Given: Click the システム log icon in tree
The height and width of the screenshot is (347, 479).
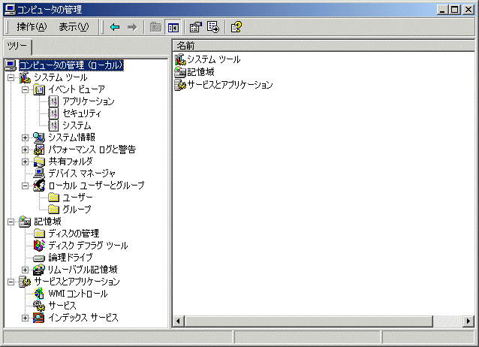Looking at the screenshot, I should click(x=53, y=125).
